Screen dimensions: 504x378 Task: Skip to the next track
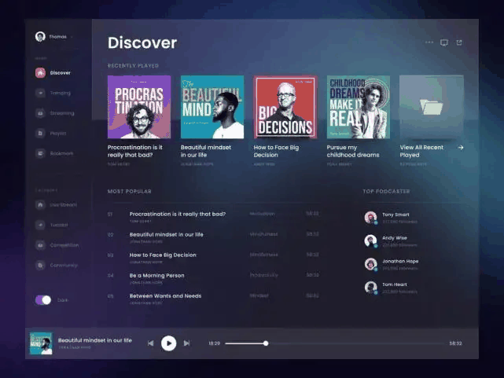(x=186, y=343)
